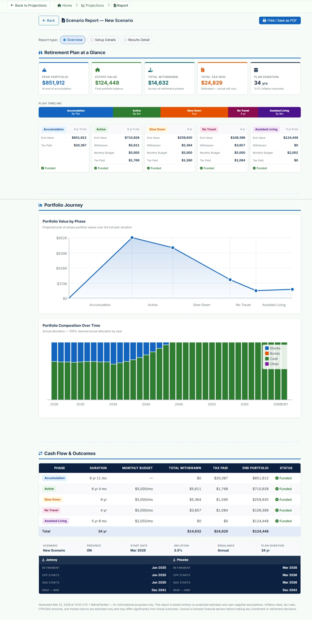Click Funded check icon in Slow Down card
Image resolution: width=312 pixels, height=620 pixels.
(148, 168)
